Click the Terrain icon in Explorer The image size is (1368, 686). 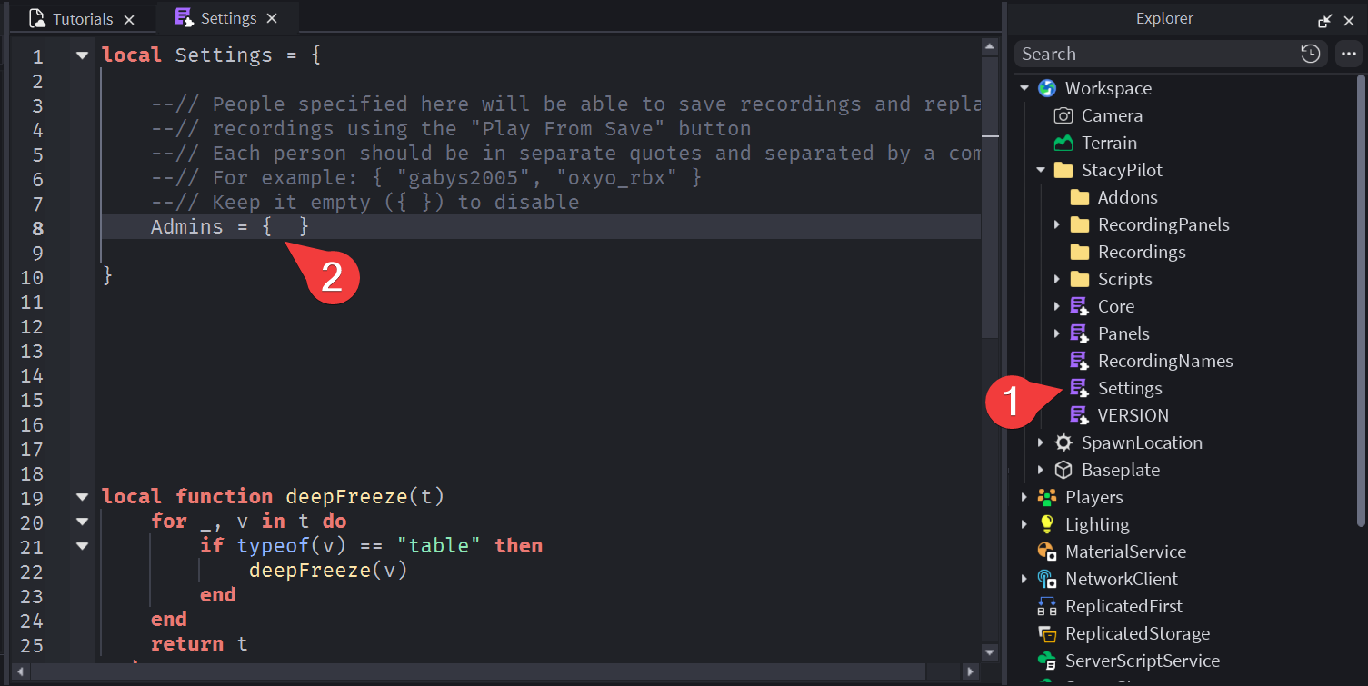[x=1063, y=143]
